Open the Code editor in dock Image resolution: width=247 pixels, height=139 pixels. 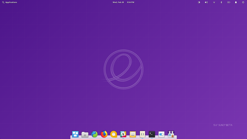[142, 134]
